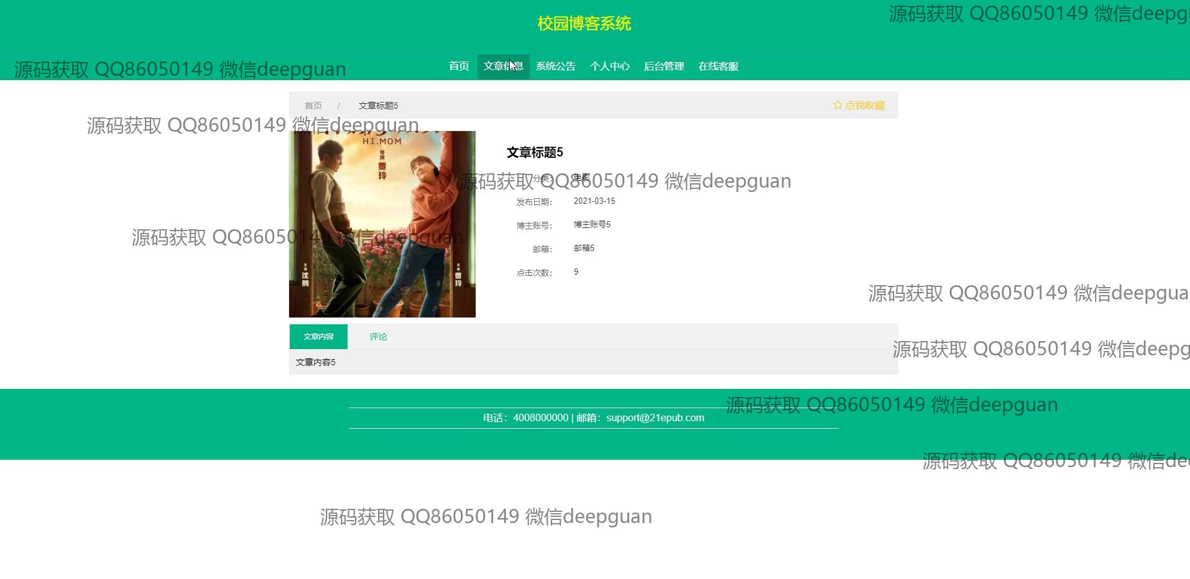
Task: Click the footer phone and support email line
Action: pos(594,418)
